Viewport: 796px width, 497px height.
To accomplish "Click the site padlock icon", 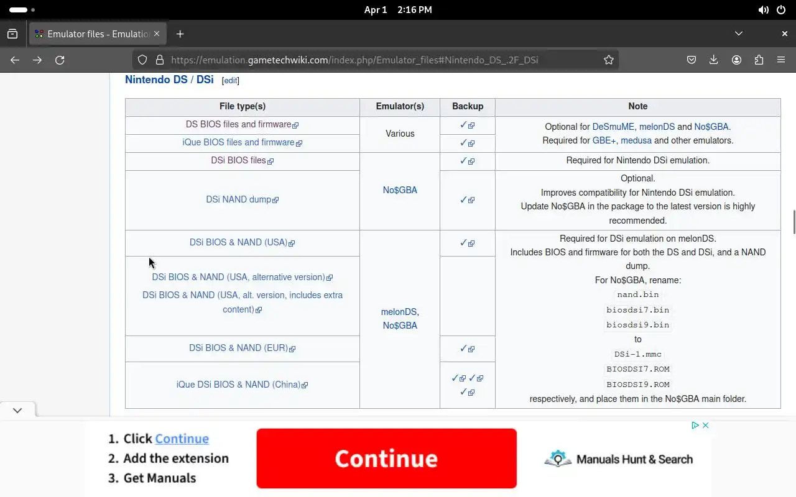I will pos(159,60).
